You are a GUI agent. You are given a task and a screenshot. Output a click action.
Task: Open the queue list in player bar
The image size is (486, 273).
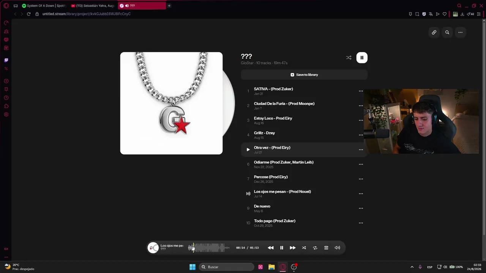326,248
